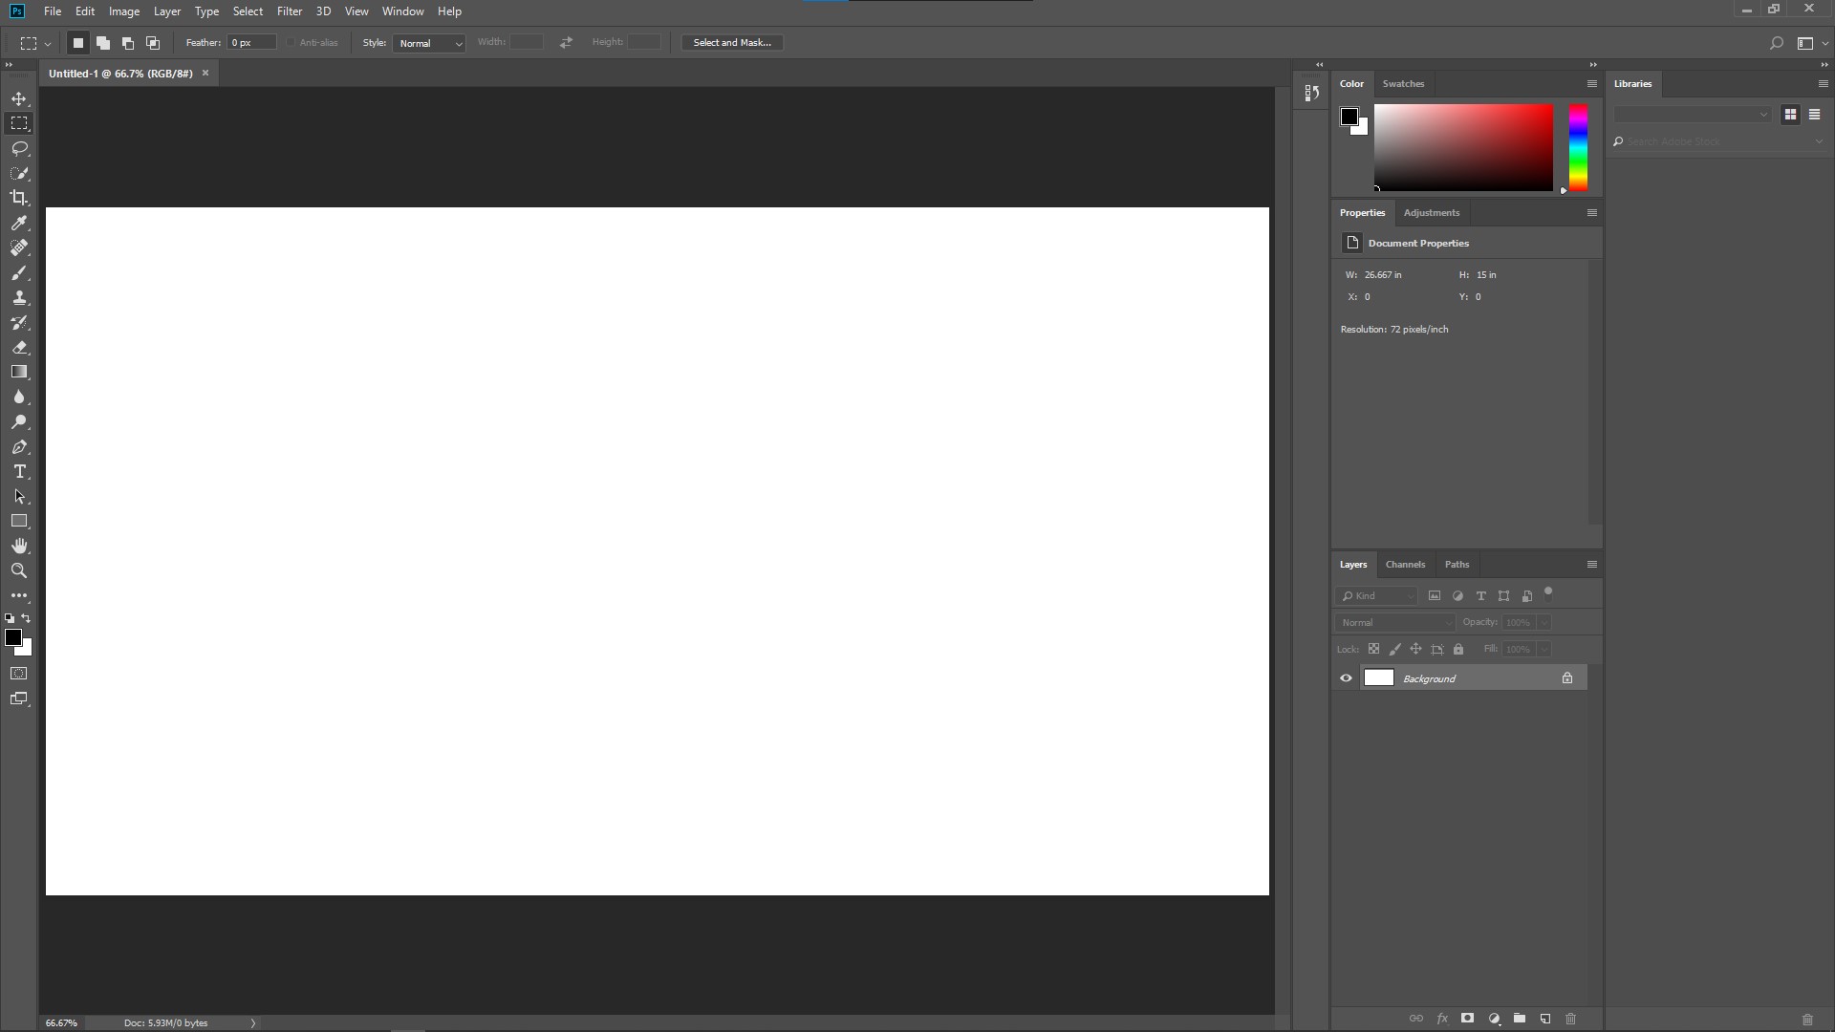
Task: Toggle Quick Mask mode icon
Action: coord(19,674)
